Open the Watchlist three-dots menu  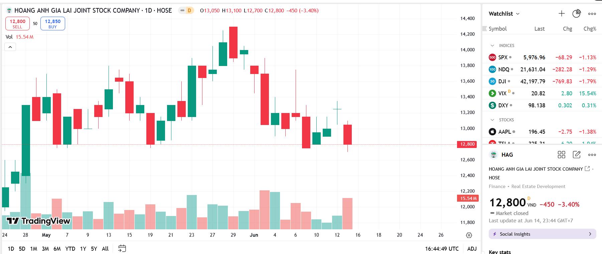click(592, 14)
